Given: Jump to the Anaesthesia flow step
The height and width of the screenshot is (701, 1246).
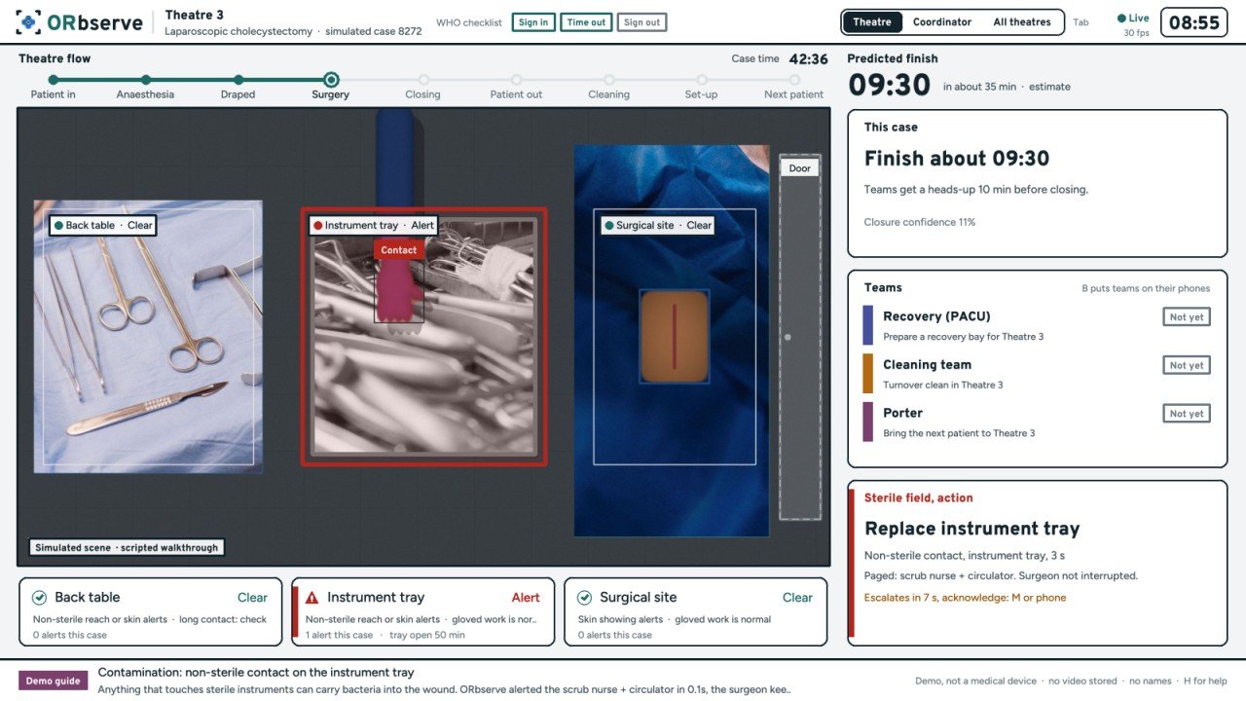Looking at the screenshot, I should point(145,87).
